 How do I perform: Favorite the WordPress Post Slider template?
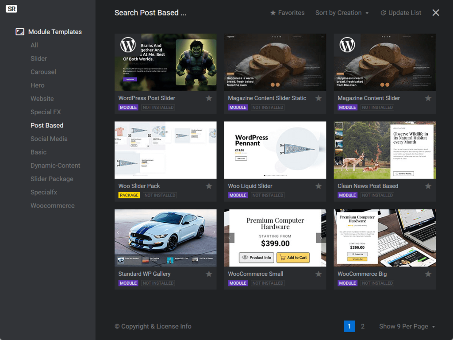[x=209, y=98]
